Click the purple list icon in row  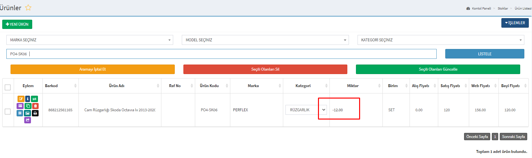[20, 106]
